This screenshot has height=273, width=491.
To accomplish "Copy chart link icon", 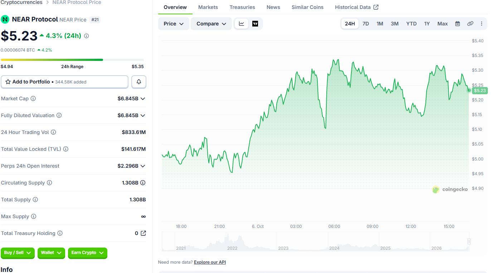I will [x=470, y=24].
